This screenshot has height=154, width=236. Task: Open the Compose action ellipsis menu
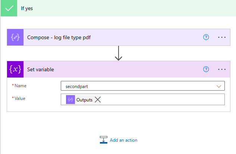click(222, 37)
